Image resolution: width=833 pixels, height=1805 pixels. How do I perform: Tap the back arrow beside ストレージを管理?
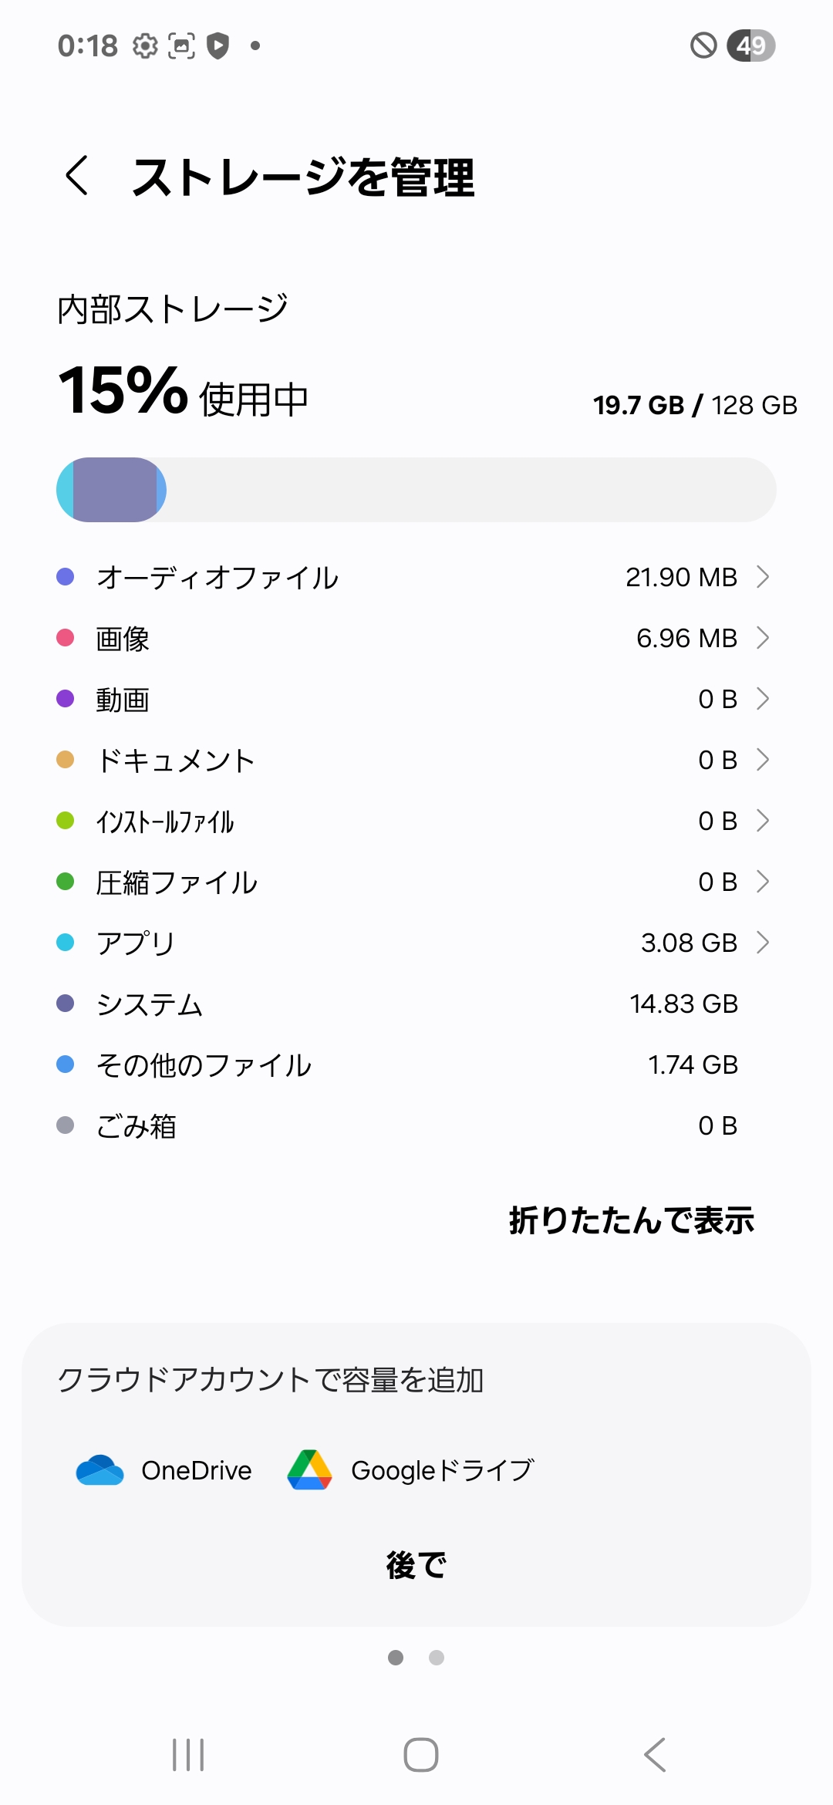[x=77, y=176]
